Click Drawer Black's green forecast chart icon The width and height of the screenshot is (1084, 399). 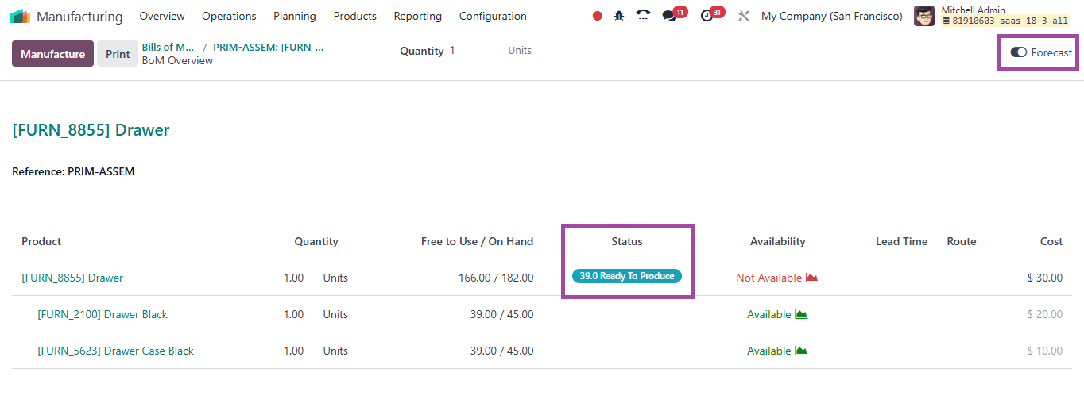click(x=801, y=314)
